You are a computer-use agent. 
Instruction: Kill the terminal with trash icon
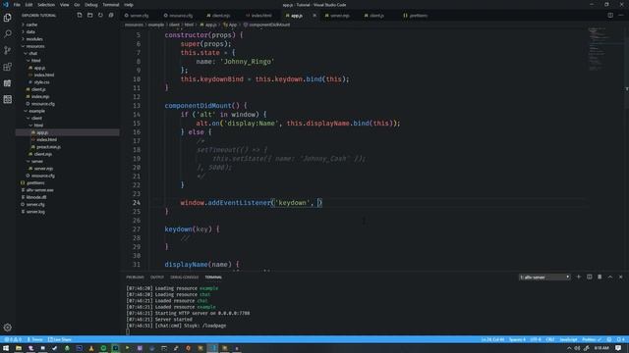[x=600, y=277]
